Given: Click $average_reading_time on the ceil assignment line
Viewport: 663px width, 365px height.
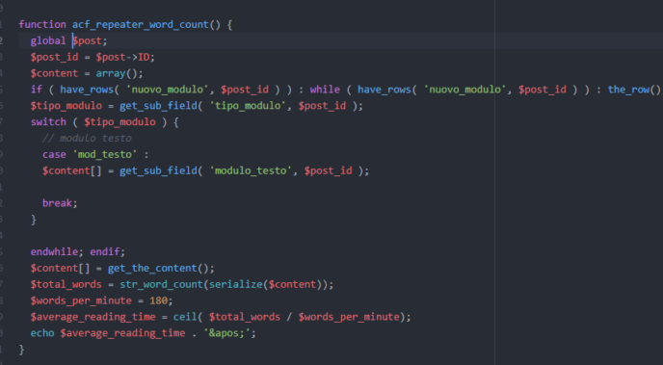Looking at the screenshot, I should click(x=93, y=317).
